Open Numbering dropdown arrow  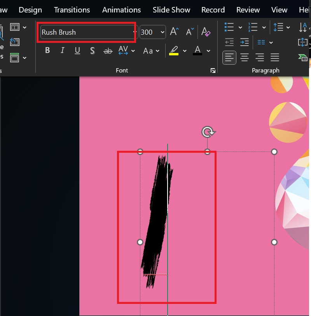pos(264,27)
